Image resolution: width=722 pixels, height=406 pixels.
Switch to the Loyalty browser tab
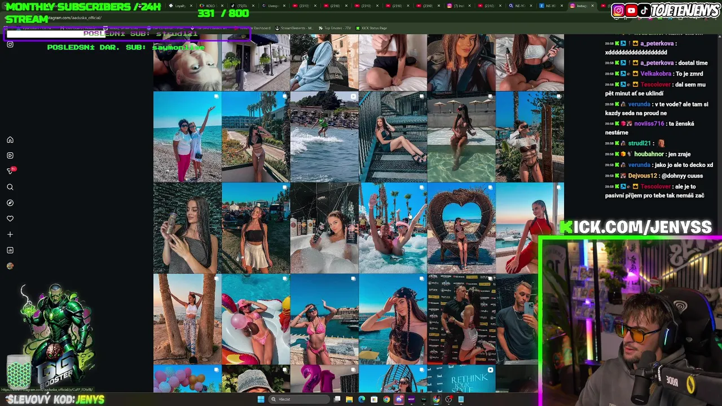click(x=182, y=6)
